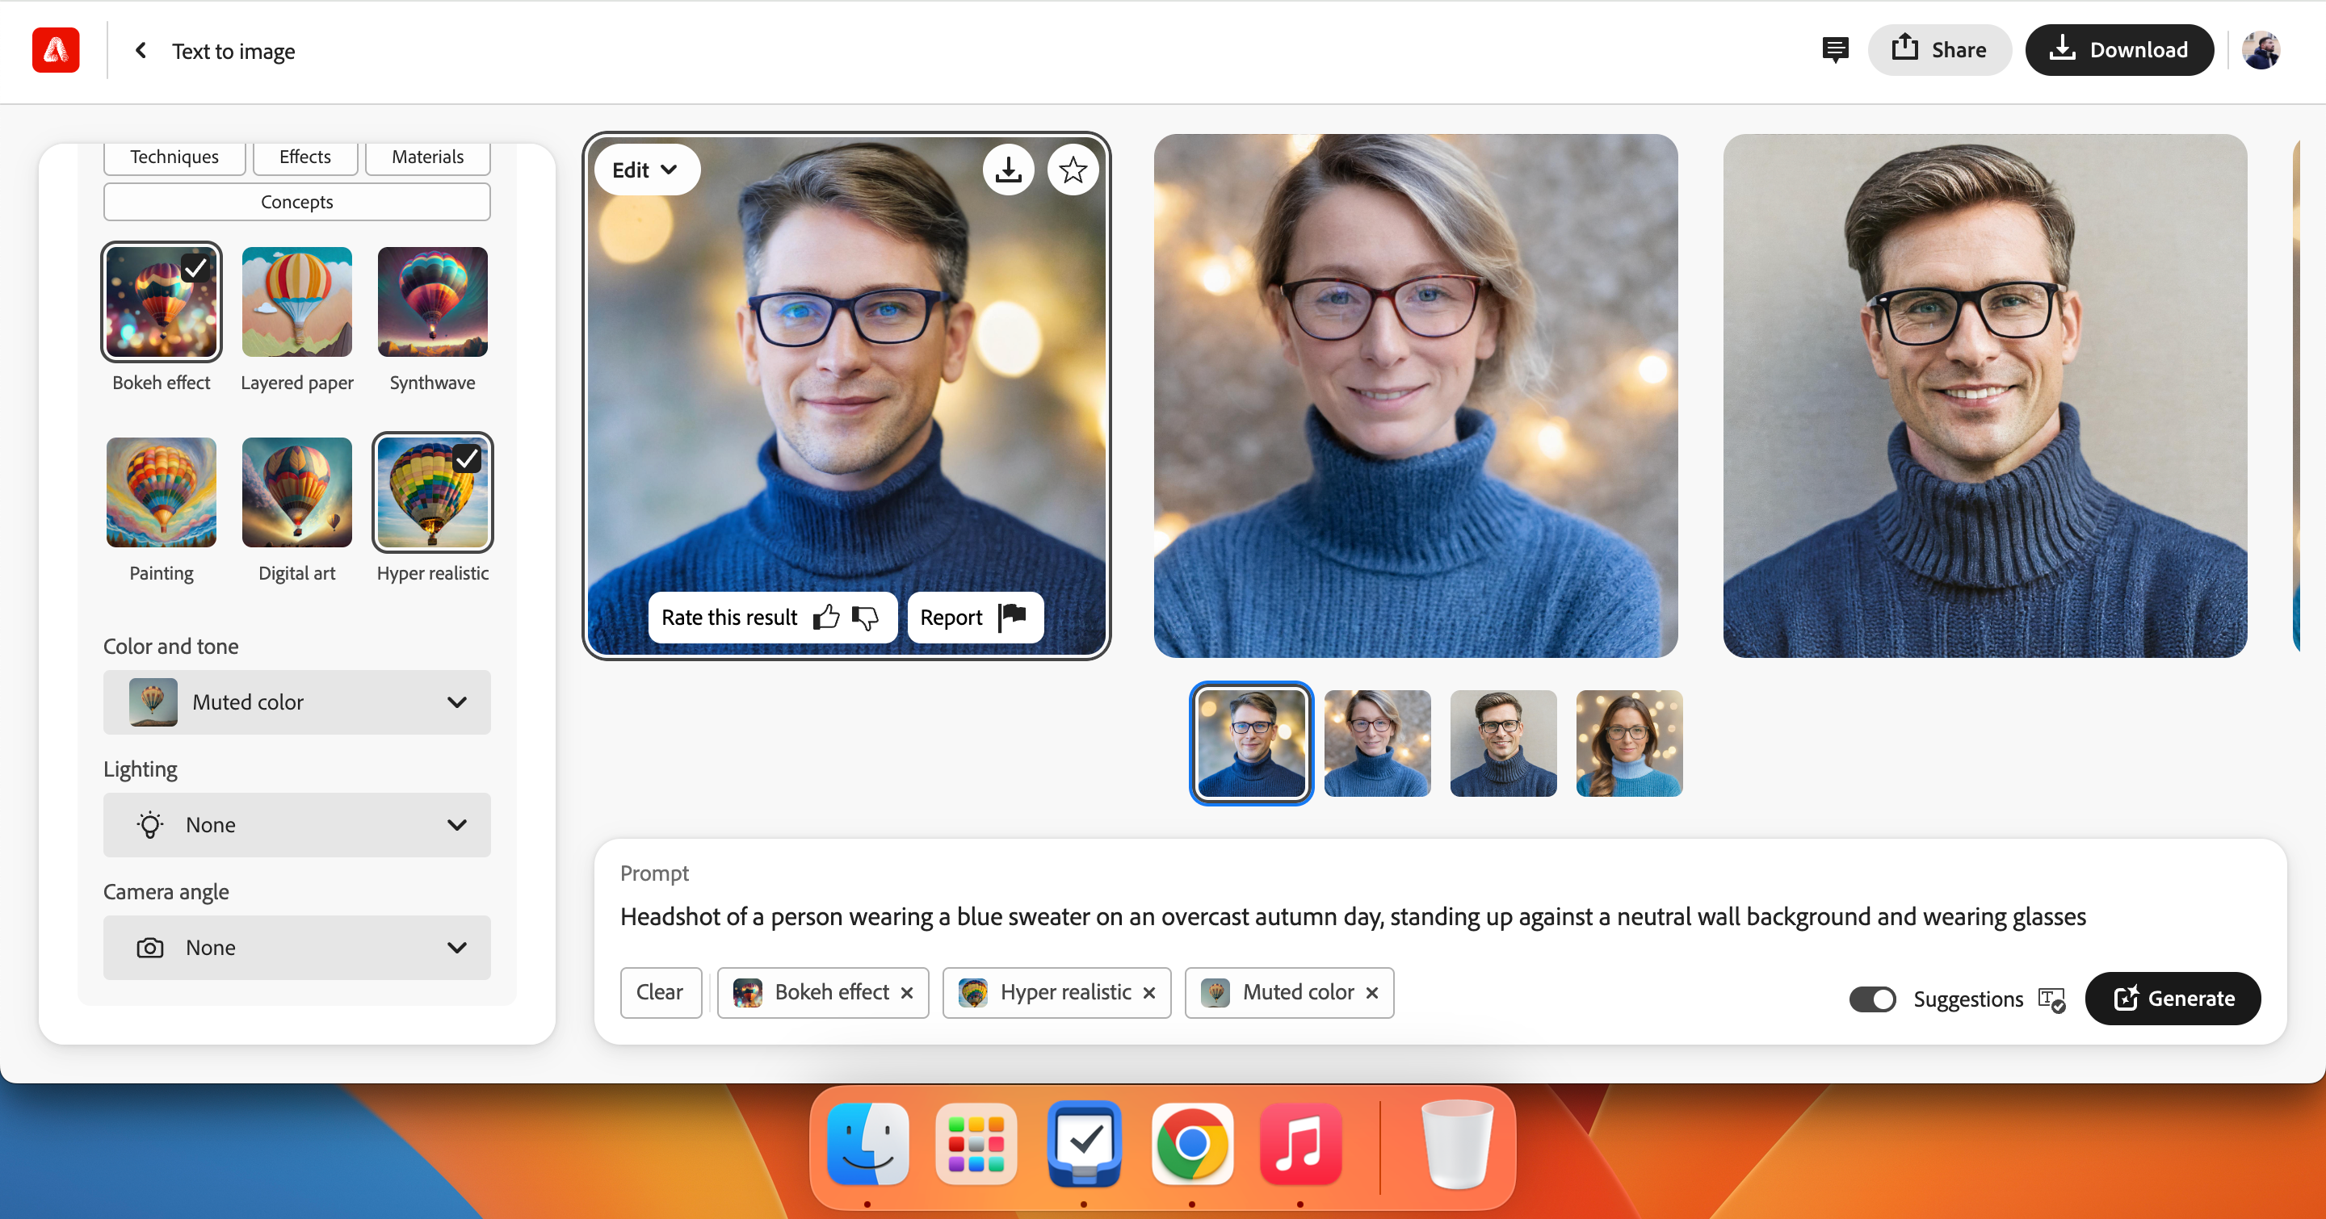The height and width of the screenshot is (1219, 2326).
Task: Go back using the arrow beside Text to image
Action: (141, 51)
